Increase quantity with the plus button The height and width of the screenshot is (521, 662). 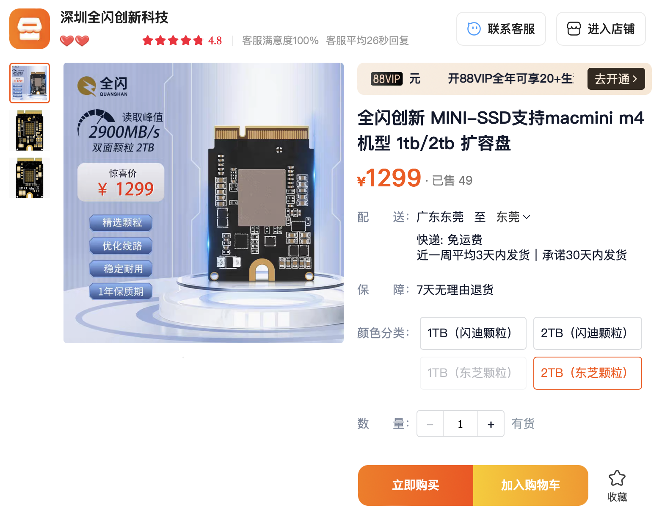pyautogui.click(x=491, y=424)
